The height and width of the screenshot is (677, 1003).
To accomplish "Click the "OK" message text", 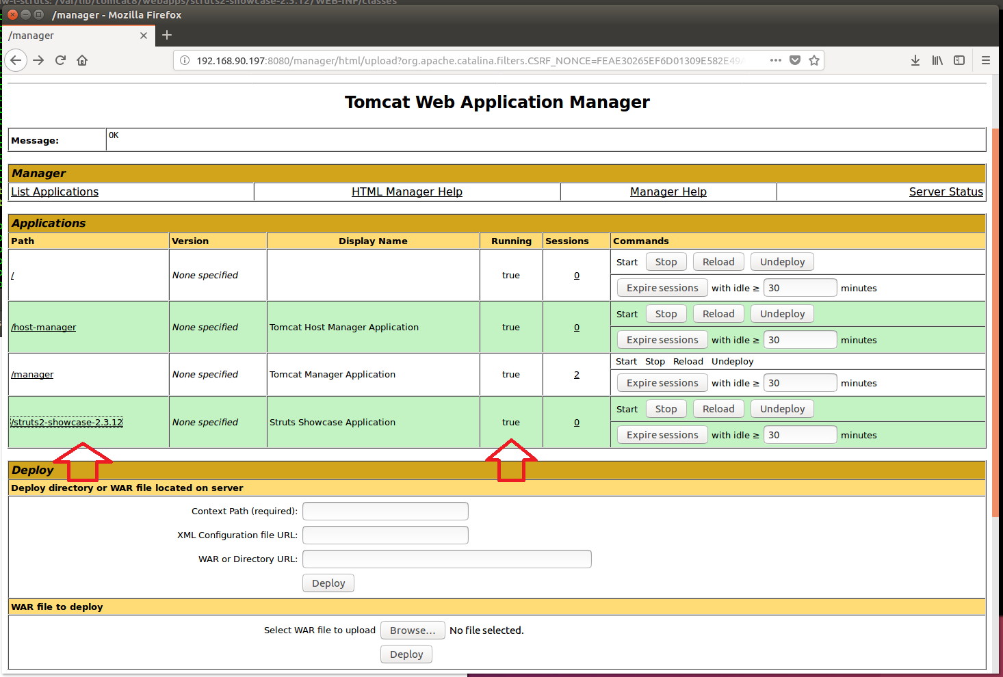I will pyautogui.click(x=114, y=135).
